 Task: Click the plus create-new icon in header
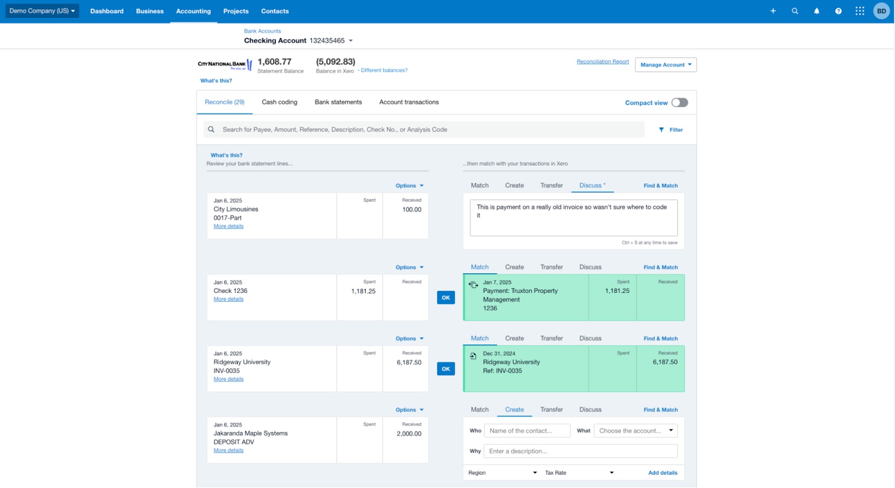pos(773,11)
